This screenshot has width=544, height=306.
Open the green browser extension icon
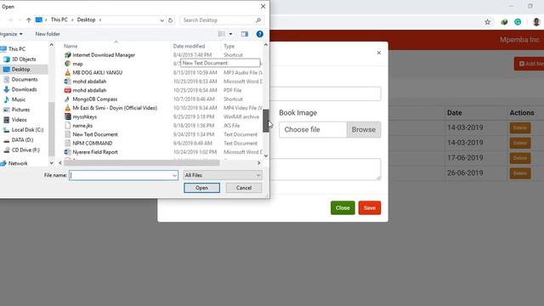pos(518,22)
